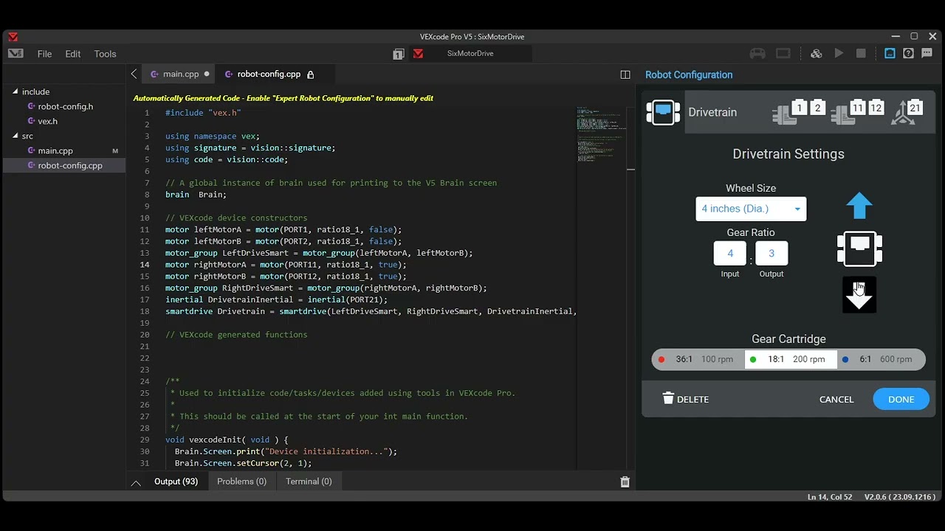This screenshot has width=945, height=531.
Task: Open the File menu
Action: 44,54
